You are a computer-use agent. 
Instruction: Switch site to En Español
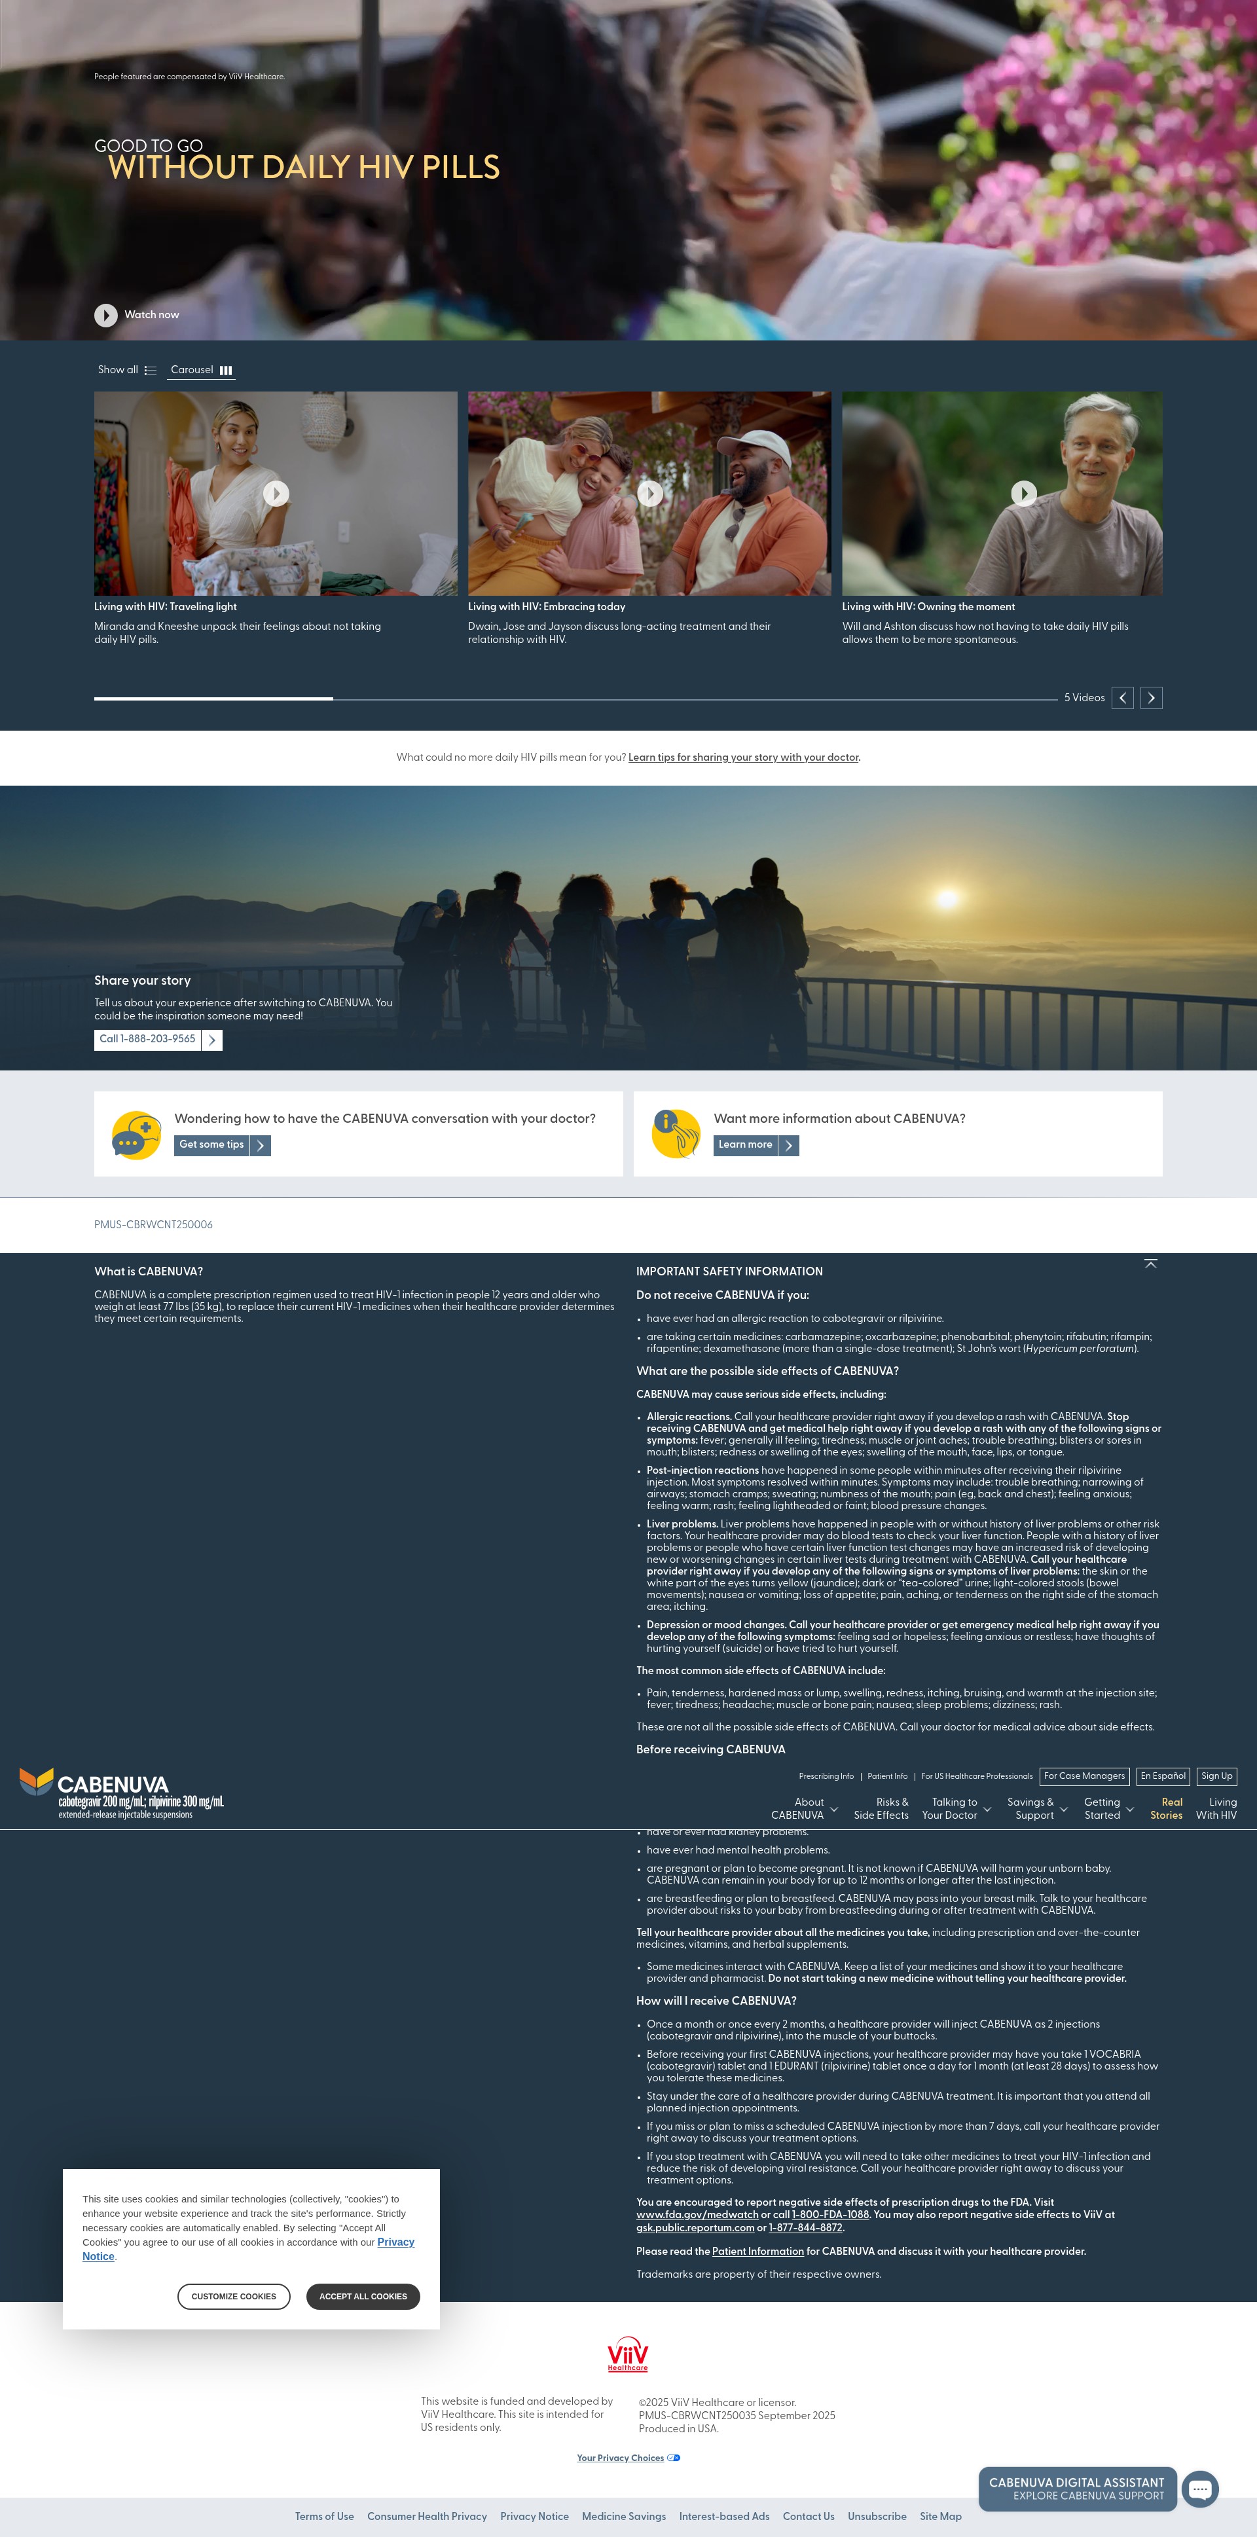[1163, 1777]
